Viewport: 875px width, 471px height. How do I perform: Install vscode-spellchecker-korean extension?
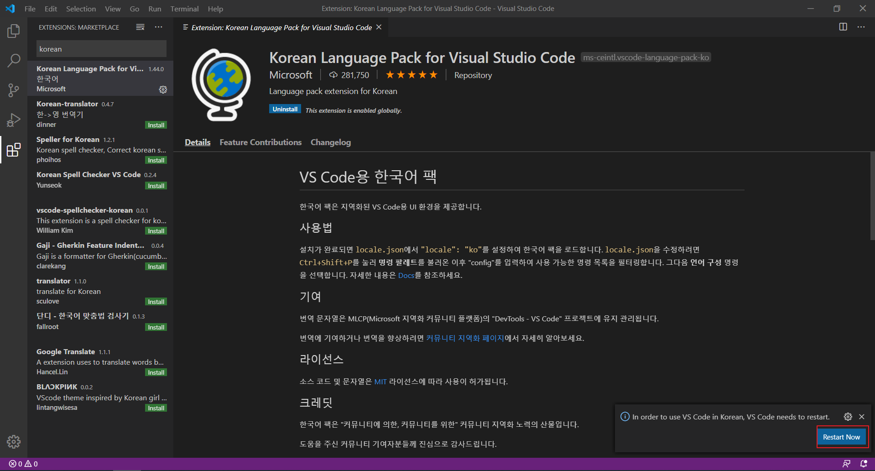(156, 231)
